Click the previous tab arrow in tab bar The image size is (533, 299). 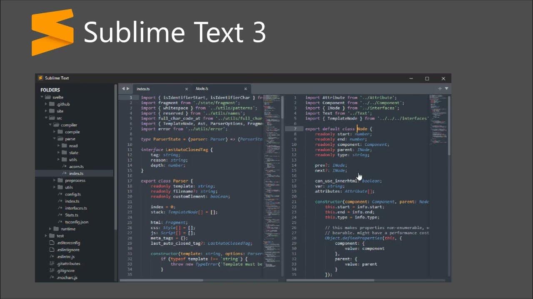click(x=123, y=88)
